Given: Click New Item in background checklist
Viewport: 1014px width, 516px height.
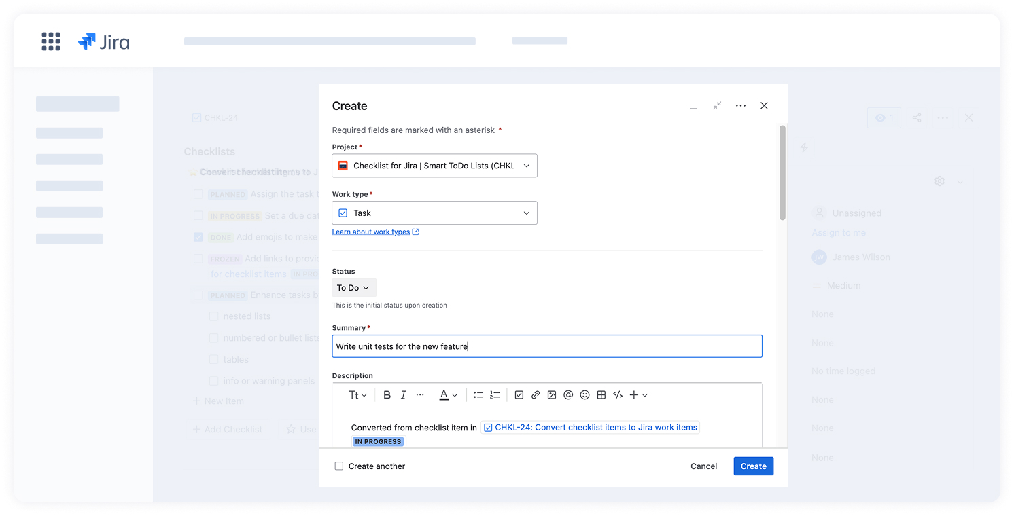Looking at the screenshot, I should (218, 401).
